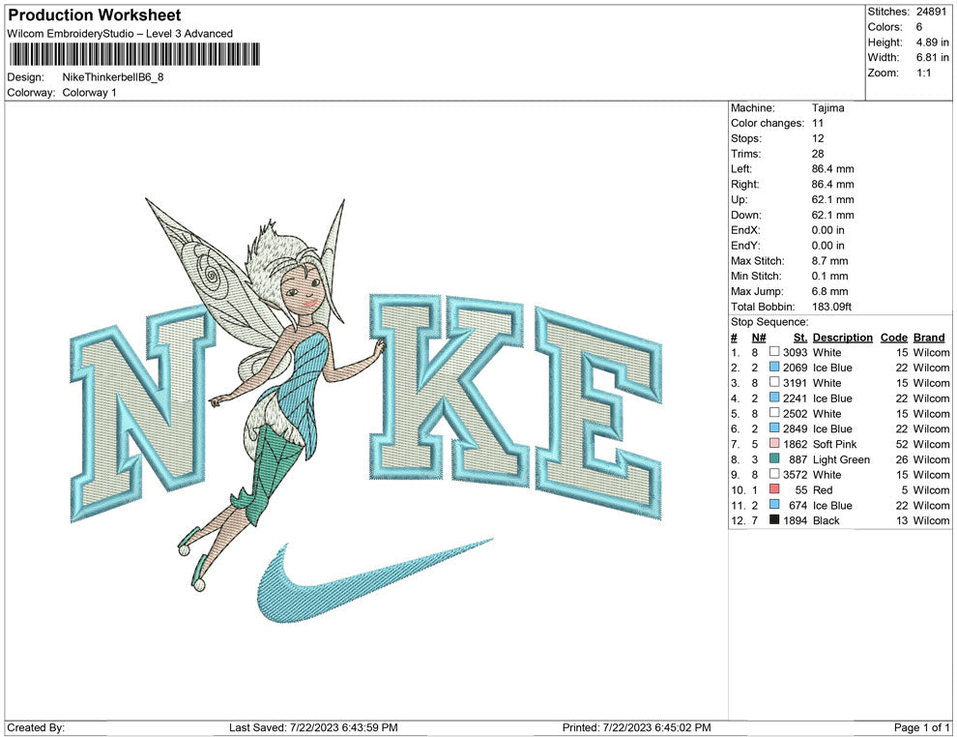Click 'Light Green' description in row 8
Image resolution: width=957 pixels, height=737 pixels.
point(841,459)
